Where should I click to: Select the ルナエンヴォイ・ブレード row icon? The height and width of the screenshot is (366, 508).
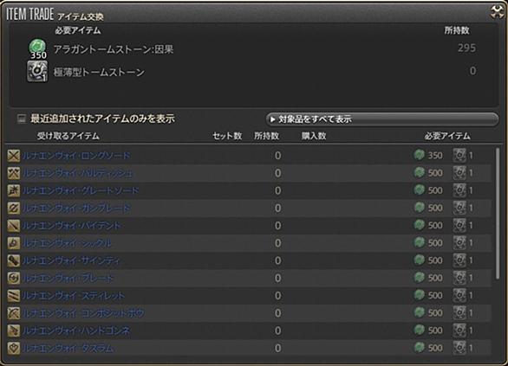(x=14, y=278)
